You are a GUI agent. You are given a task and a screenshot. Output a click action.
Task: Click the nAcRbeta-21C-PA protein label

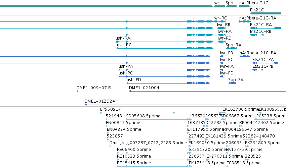258,53
